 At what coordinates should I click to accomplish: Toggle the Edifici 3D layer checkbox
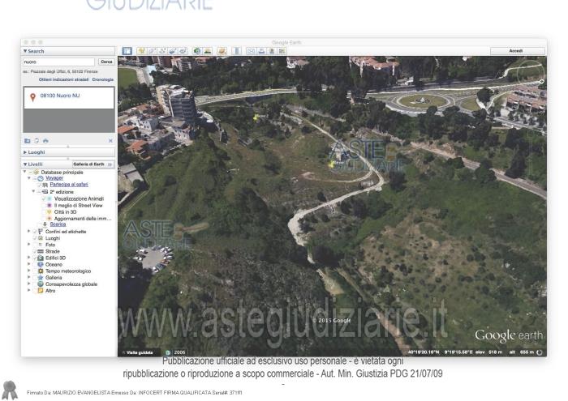tap(36, 258)
